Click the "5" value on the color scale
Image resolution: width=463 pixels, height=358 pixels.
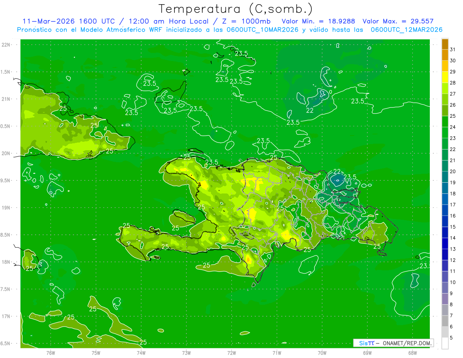tap(451, 338)
